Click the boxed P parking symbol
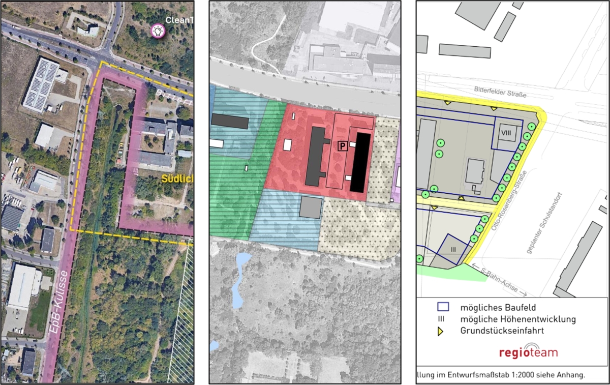Screen dimensions: 610x385 [343, 146]
